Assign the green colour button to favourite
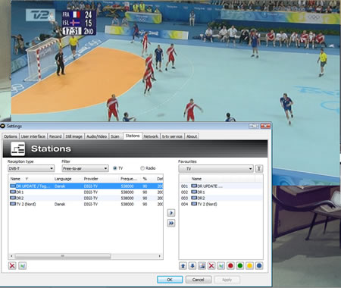The image size is (341, 288). pos(240,265)
